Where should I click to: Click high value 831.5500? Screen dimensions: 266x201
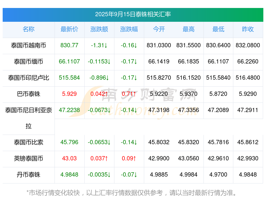(189, 45)
